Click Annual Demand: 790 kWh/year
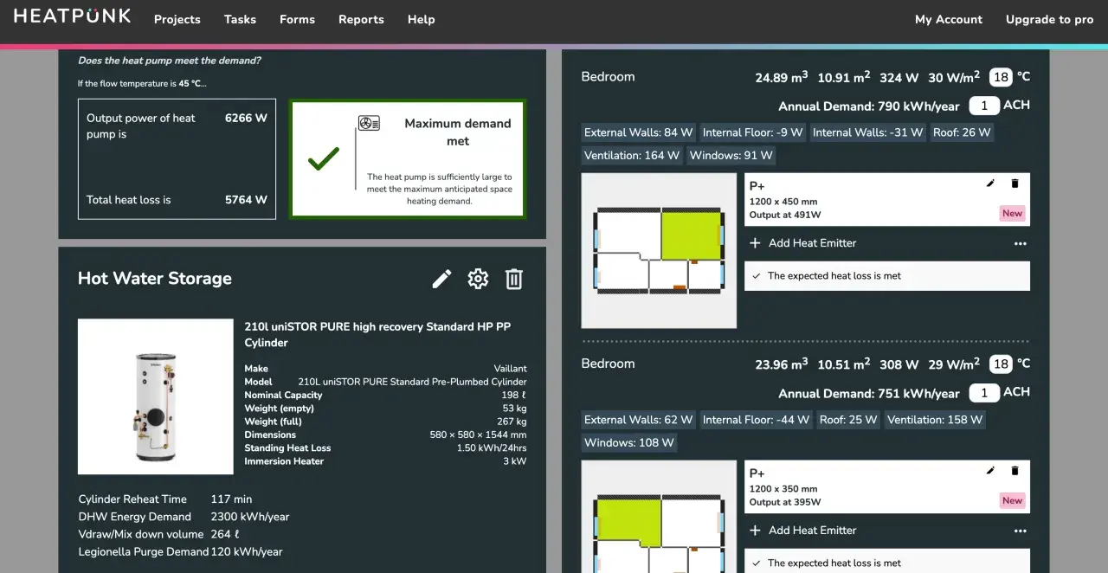The image size is (1108, 573). pyautogui.click(x=869, y=106)
